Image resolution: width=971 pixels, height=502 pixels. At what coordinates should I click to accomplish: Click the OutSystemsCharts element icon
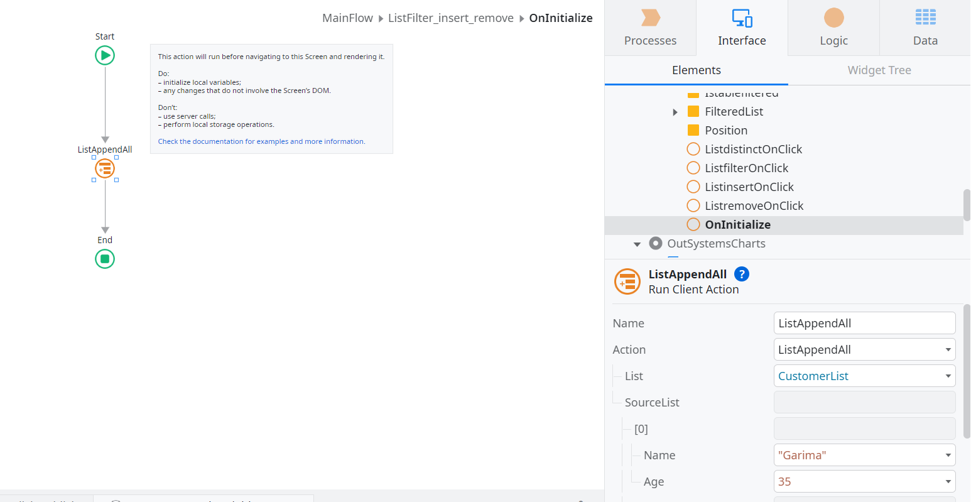(655, 243)
